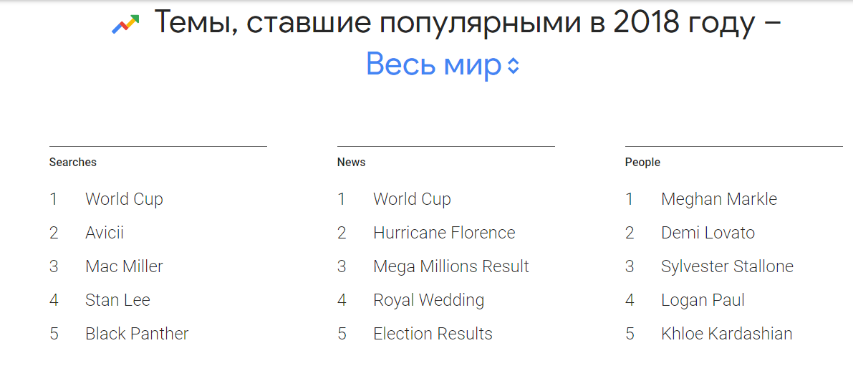Click "Mega Millions Result" news item
The width and height of the screenshot is (853, 381).
[x=450, y=266]
